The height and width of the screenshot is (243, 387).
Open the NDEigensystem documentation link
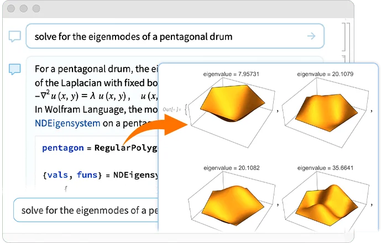click(67, 123)
